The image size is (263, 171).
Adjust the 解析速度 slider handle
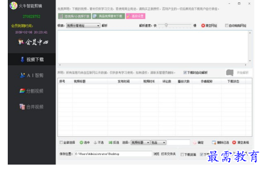click(166, 25)
